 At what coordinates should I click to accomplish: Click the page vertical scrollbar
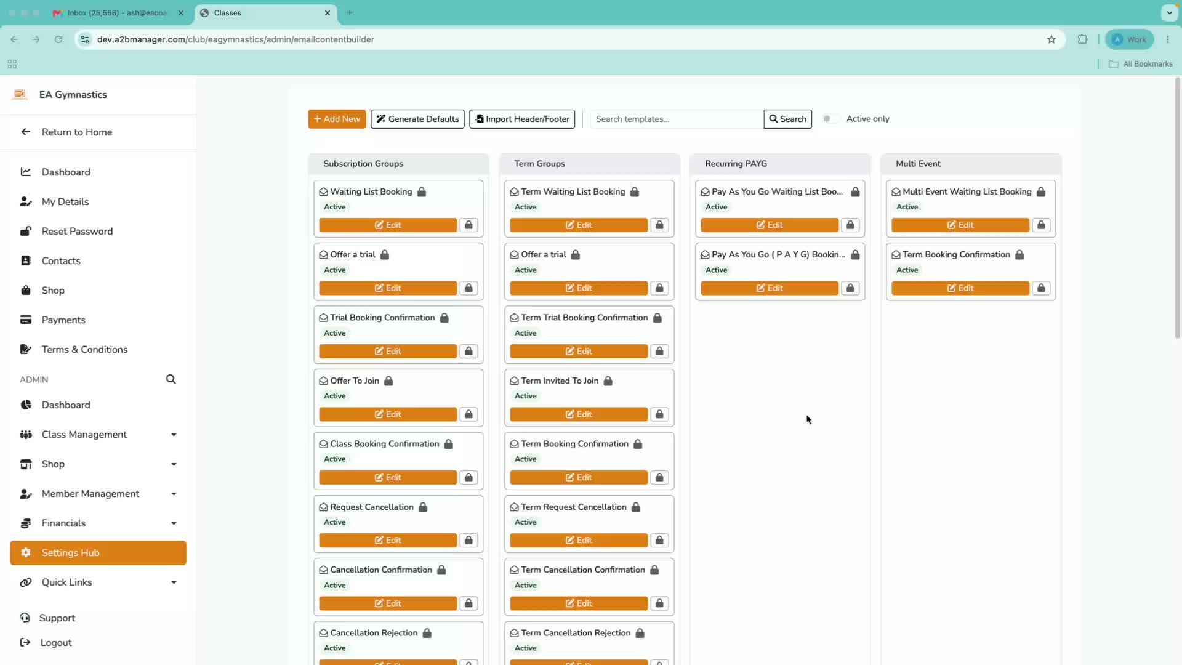[1177, 209]
